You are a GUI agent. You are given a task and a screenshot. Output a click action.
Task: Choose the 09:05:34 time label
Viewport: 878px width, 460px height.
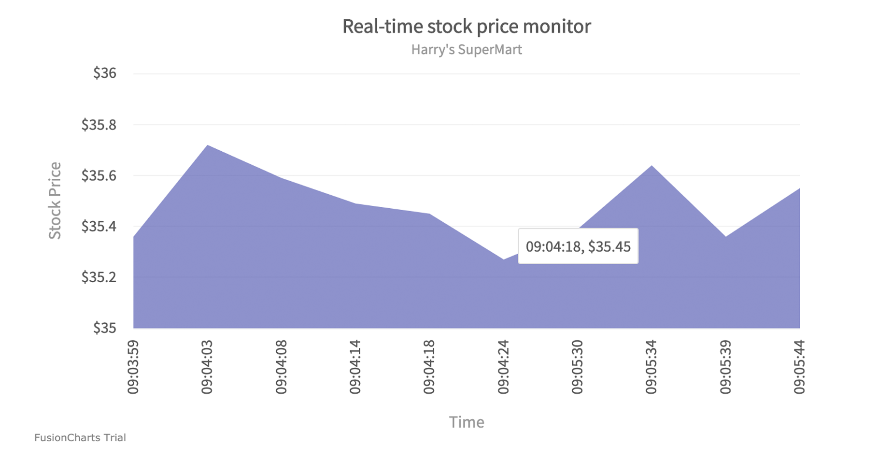[x=651, y=367]
